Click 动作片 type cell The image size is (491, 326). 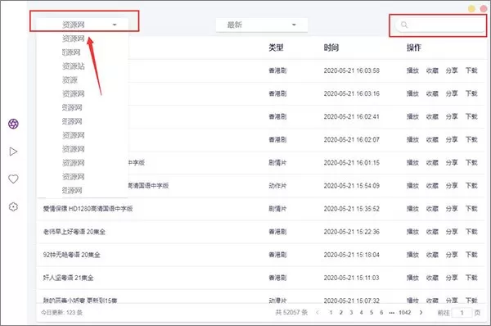[277, 186]
